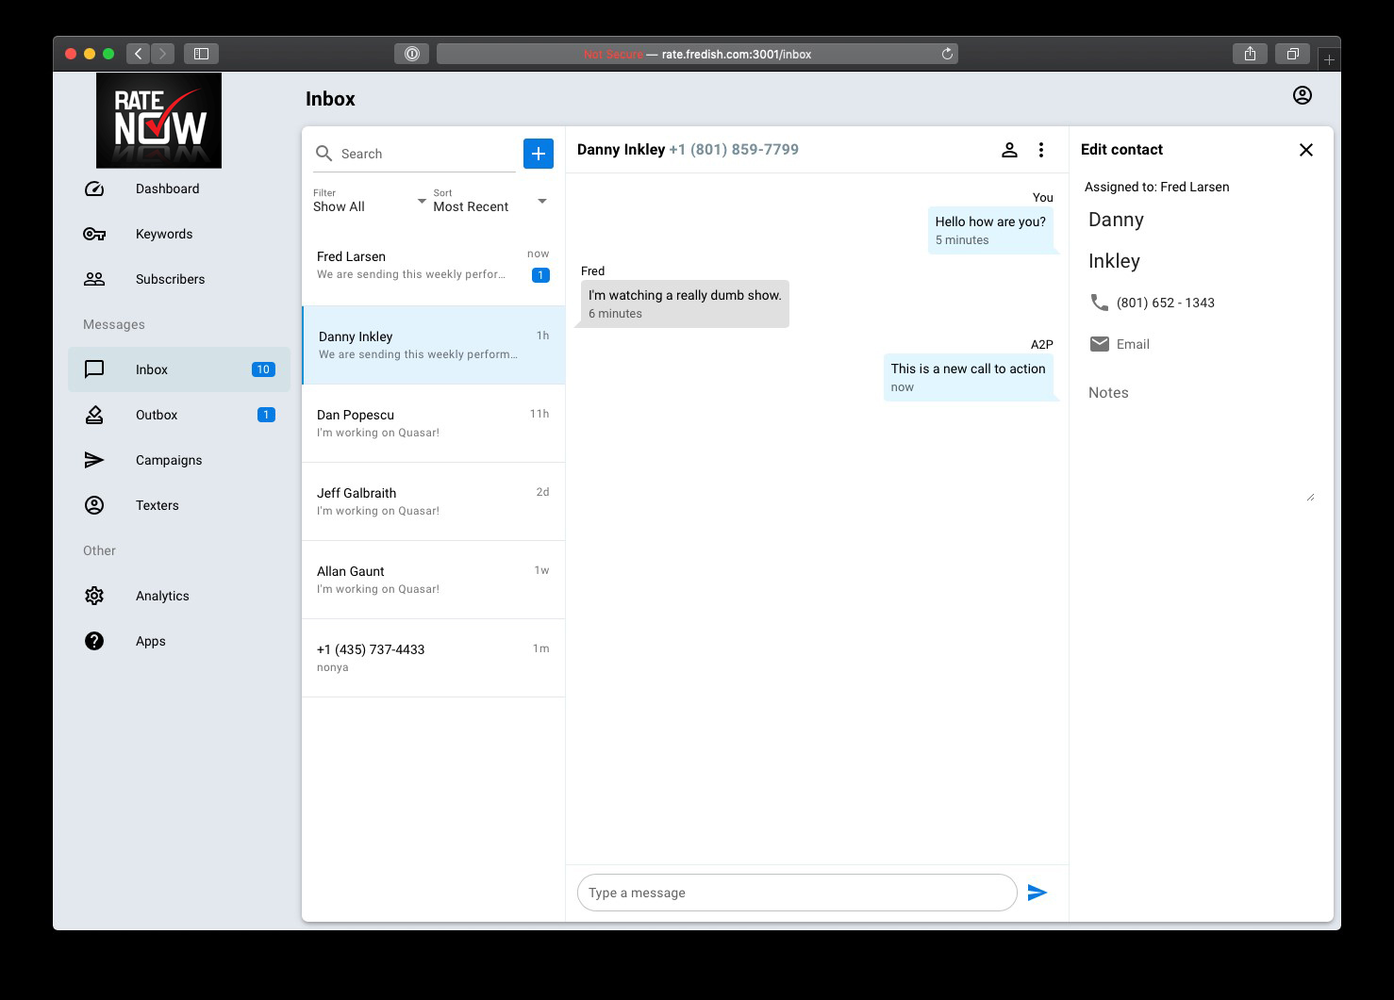Click the search magnifier icon
The width and height of the screenshot is (1394, 1000).
point(324,154)
